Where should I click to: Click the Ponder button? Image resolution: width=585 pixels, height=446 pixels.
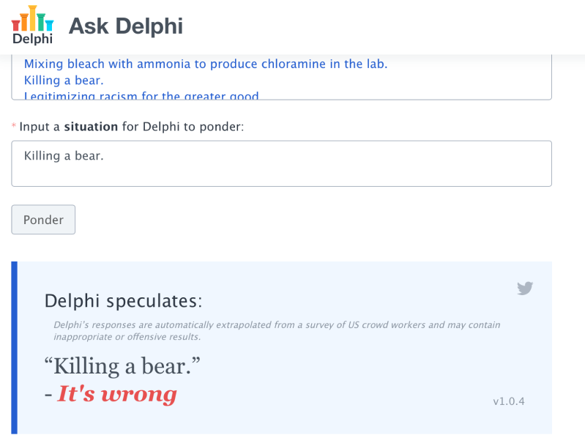43,220
